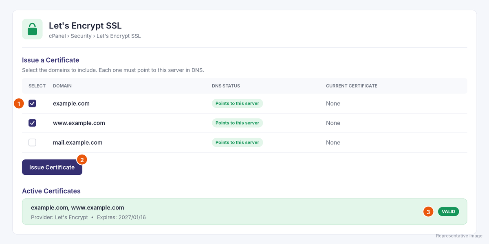Click DNS status badge for example.com row
The image size is (489, 244).
pyautogui.click(x=237, y=103)
